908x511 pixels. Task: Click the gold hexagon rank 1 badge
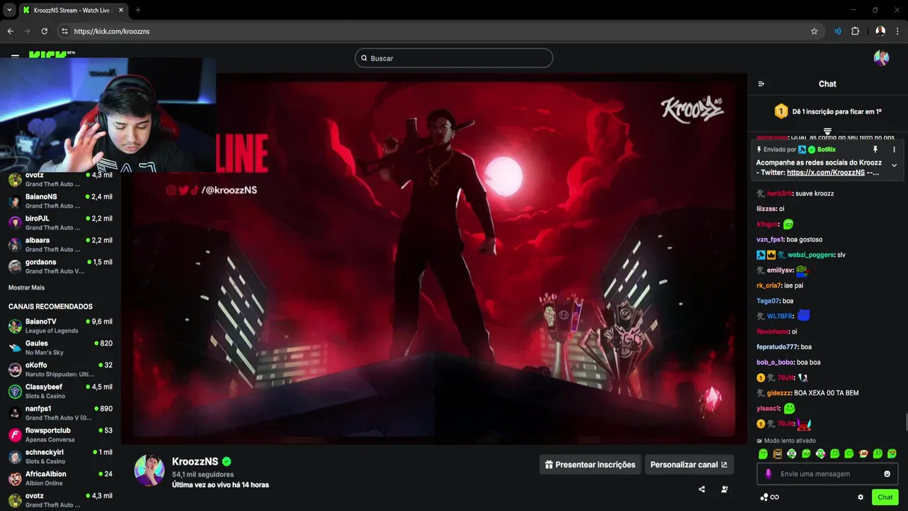pos(781,111)
